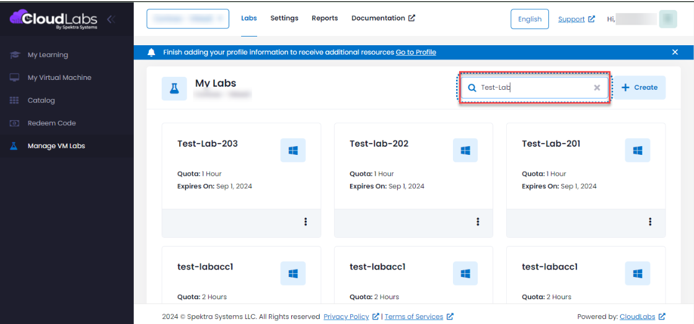Click the My Learning graduation cap icon

coord(15,55)
